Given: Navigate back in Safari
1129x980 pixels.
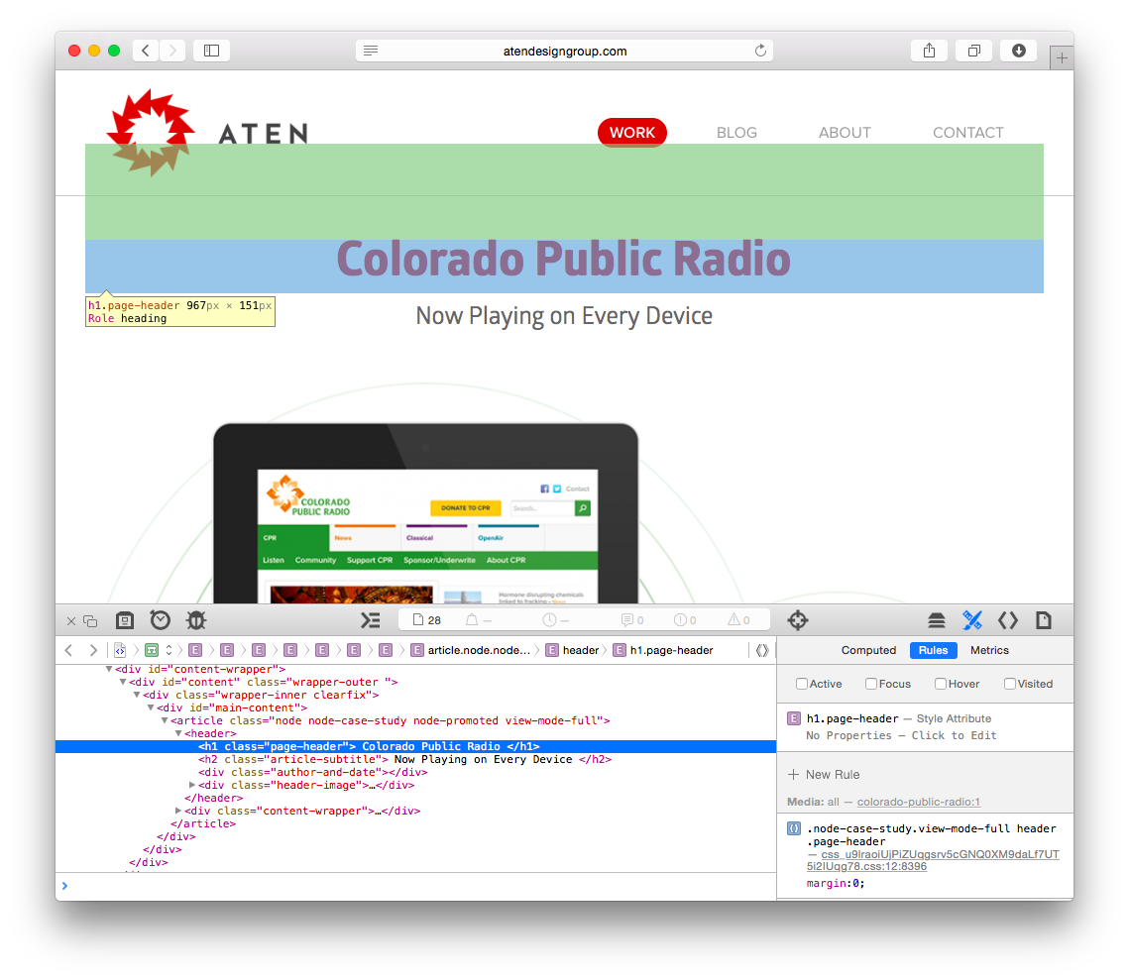Looking at the screenshot, I should tap(146, 51).
